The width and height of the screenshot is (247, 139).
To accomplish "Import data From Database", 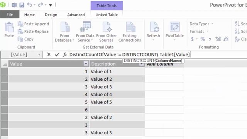I will pyautogui.click(x=64, y=32).
